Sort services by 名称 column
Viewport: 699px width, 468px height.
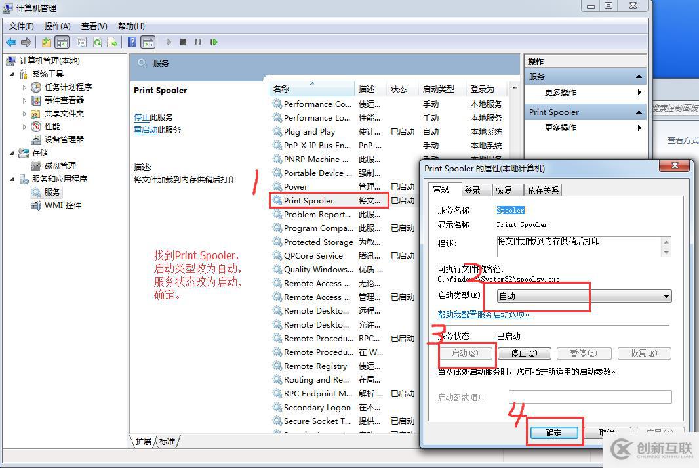312,89
